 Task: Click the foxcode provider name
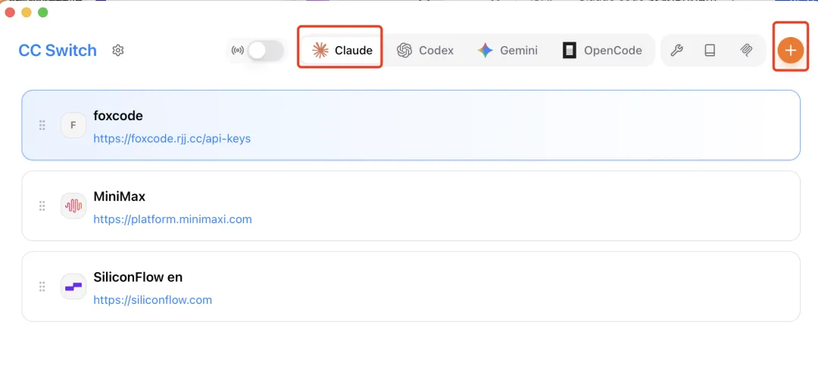point(118,116)
